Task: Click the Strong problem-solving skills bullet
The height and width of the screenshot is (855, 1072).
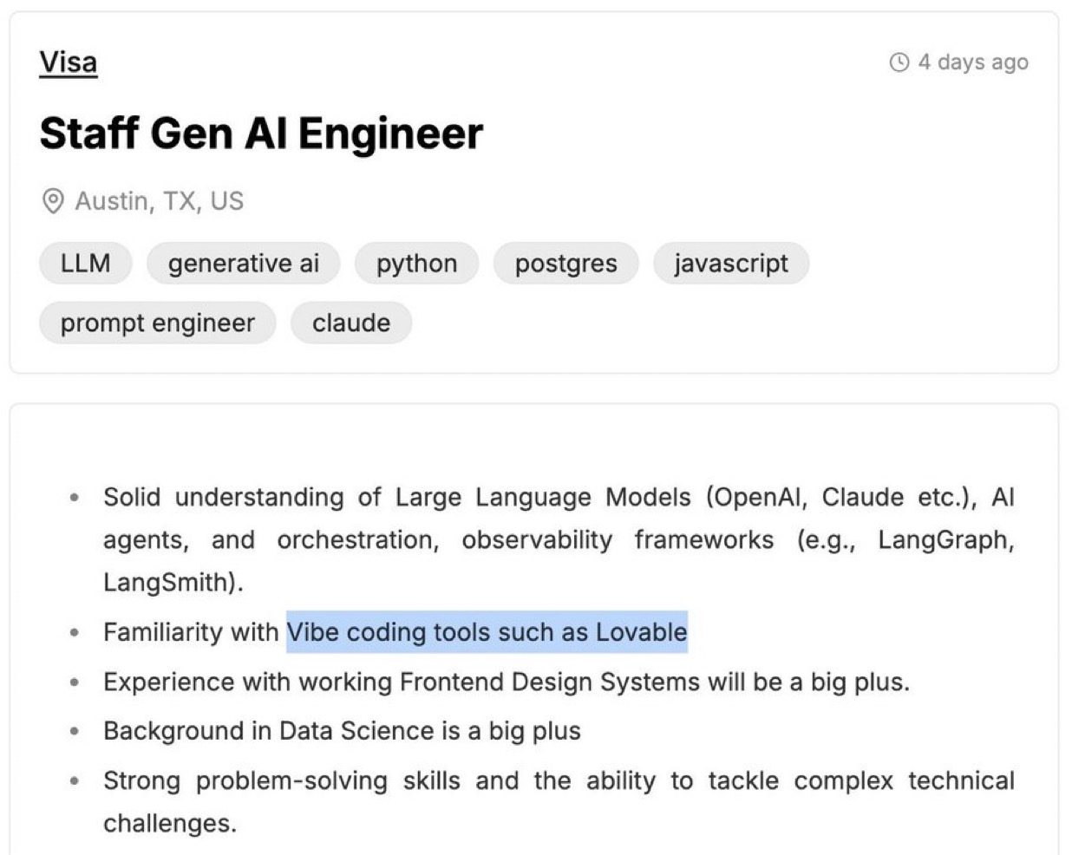Action: click(x=558, y=781)
